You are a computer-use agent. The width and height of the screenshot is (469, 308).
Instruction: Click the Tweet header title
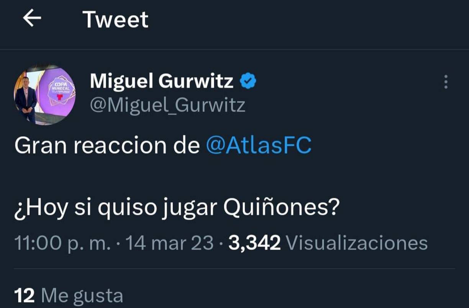tap(116, 19)
